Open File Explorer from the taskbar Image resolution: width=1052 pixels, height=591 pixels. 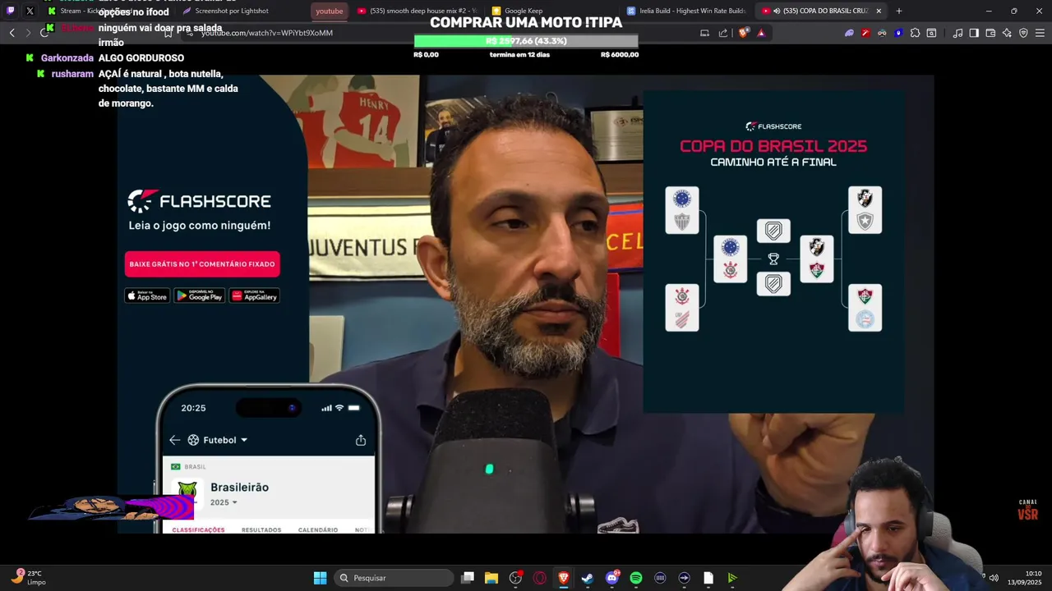491,578
